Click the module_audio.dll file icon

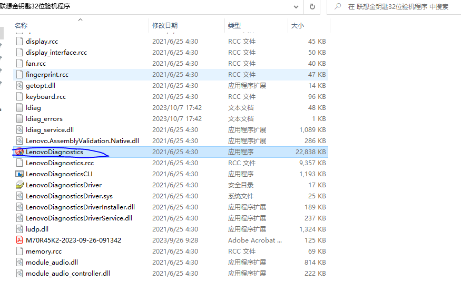19,263
